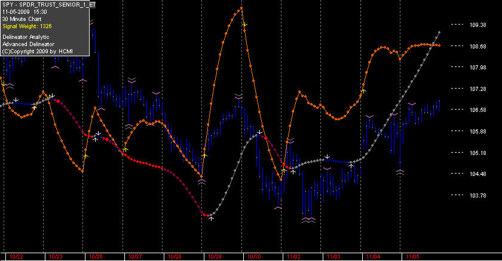The image size is (502, 261).
Task: Click the 109.38 price level label
Action: tap(477, 25)
